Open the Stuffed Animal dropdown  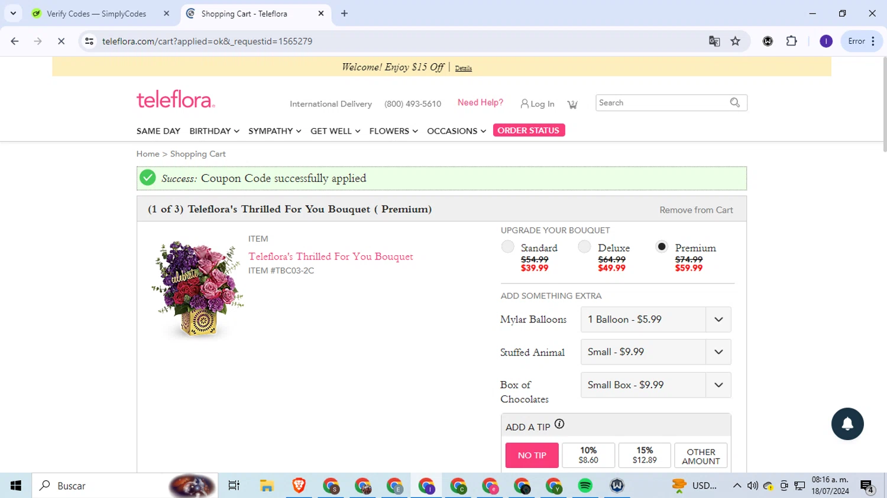[656, 352]
